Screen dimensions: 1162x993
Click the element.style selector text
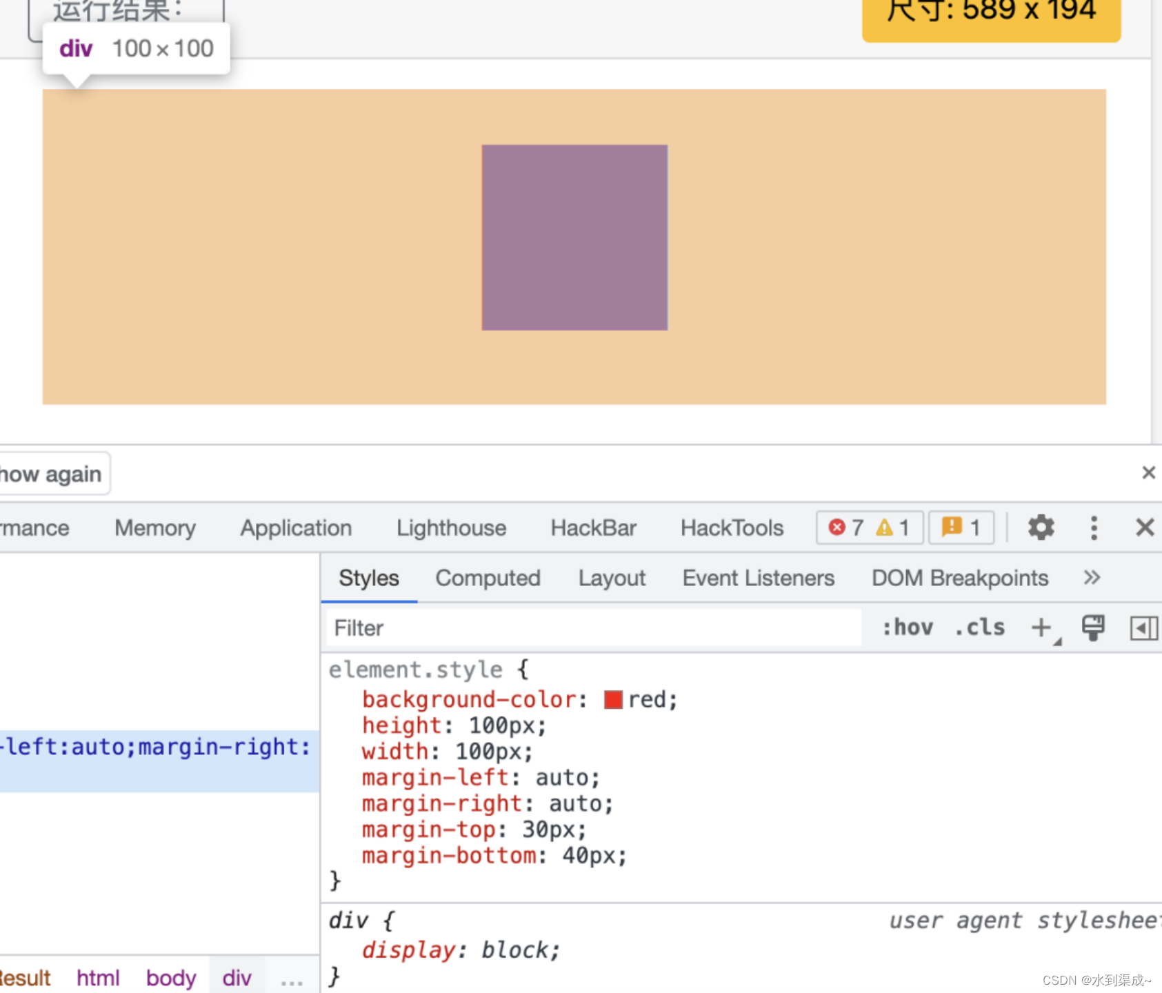coord(415,670)
